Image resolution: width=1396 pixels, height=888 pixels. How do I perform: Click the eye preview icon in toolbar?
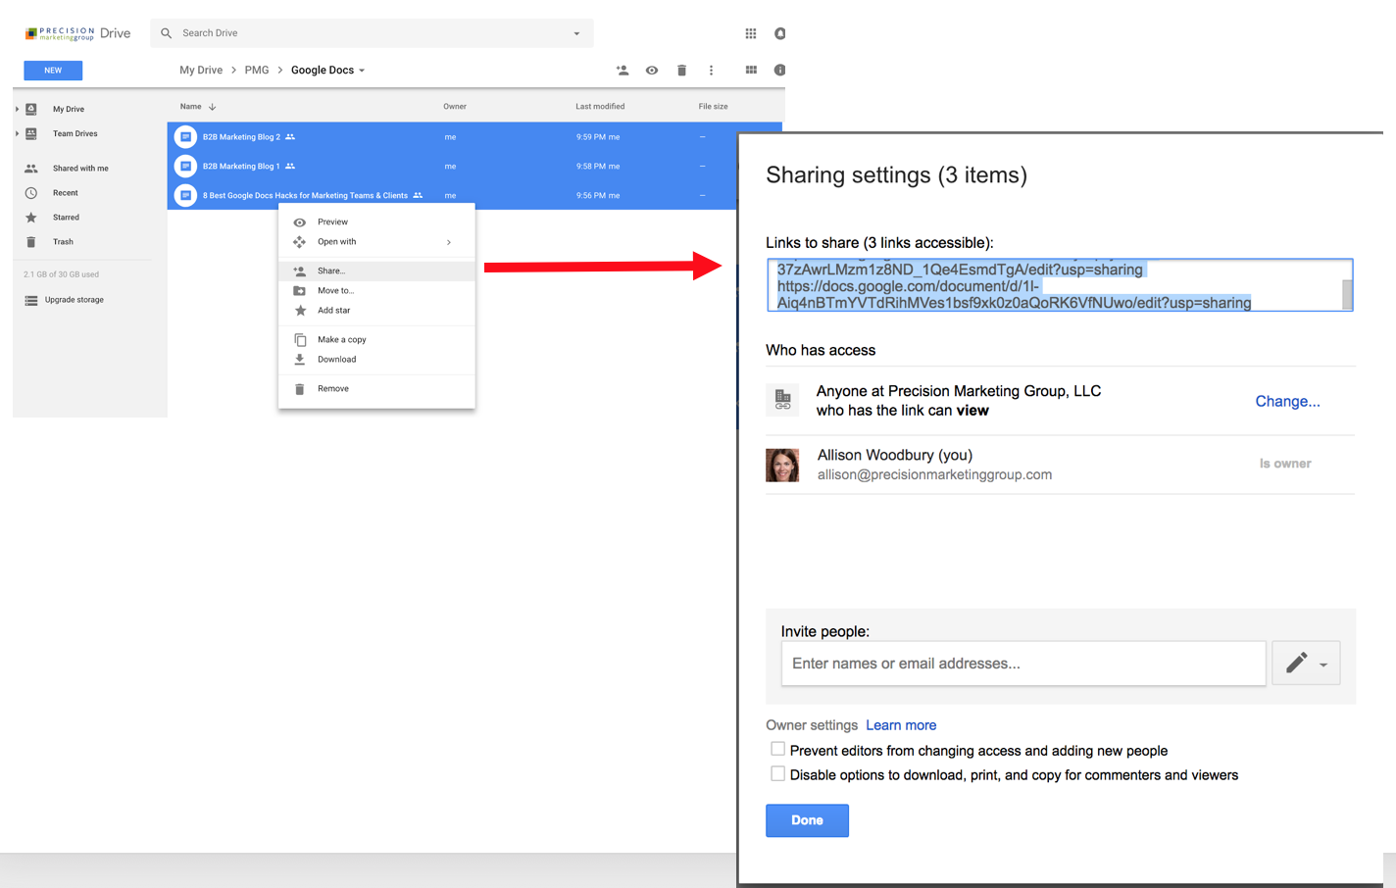pos(651,71)
